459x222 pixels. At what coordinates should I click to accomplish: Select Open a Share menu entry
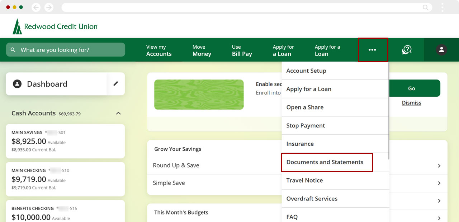[335, 107]
